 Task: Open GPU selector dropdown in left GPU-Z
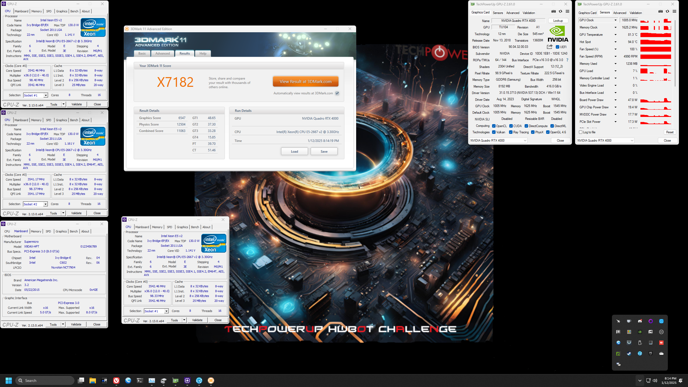[498, 141]
